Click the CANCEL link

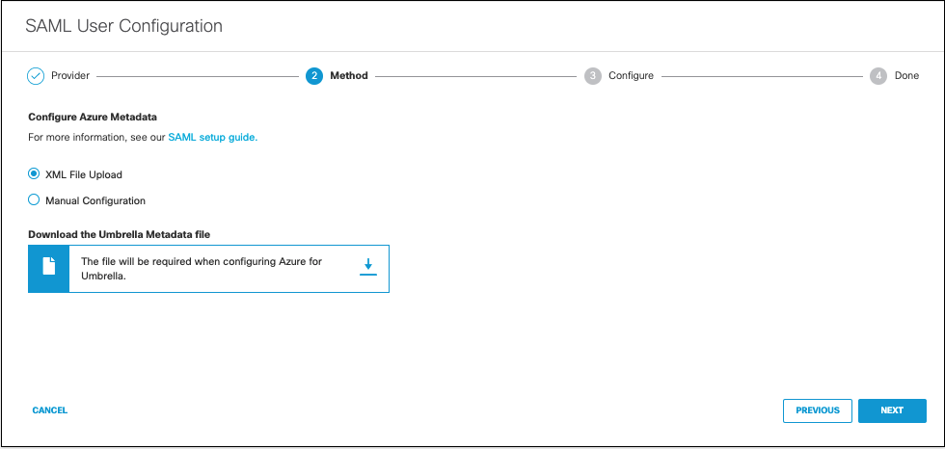click(50, 410)
